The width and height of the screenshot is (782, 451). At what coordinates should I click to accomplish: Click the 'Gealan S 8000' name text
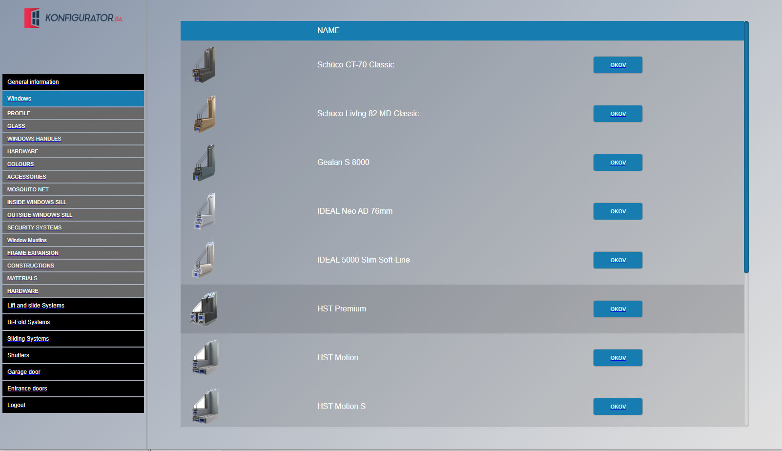click(343, 162)
